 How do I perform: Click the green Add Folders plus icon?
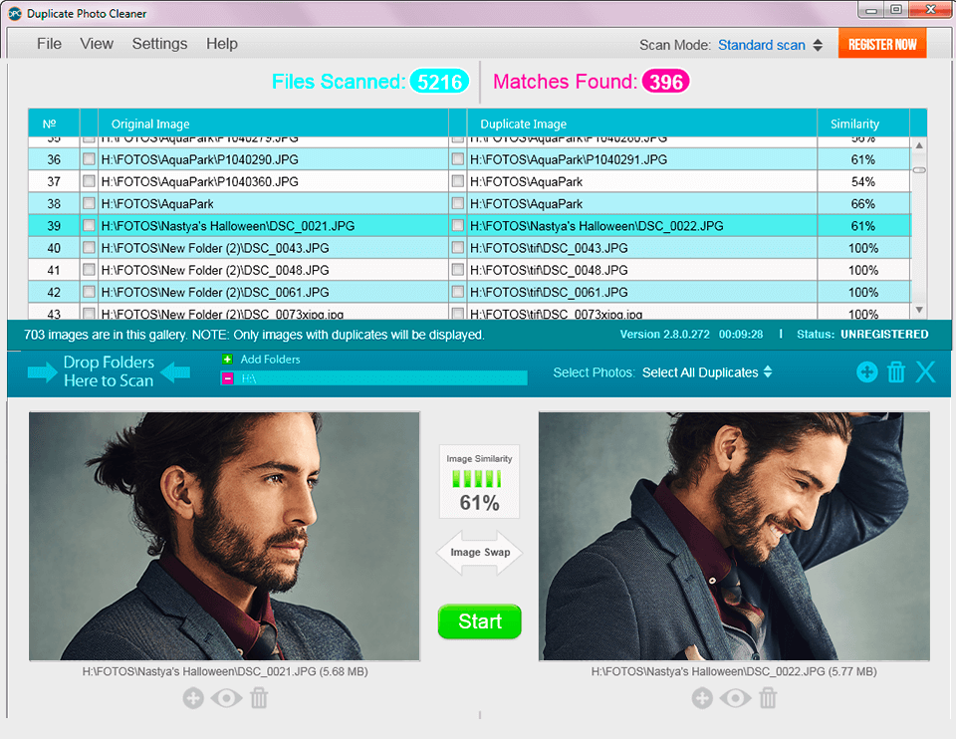[227, 360]
